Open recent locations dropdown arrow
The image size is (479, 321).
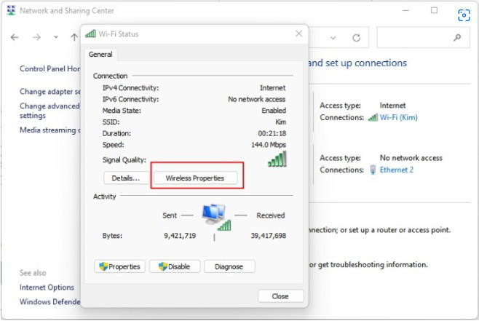pyautogui.click(x=56, y=37)
